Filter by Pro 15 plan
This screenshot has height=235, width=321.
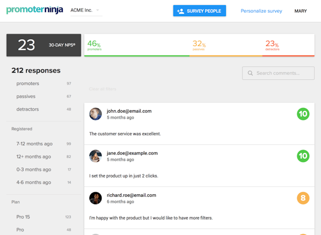(x=25, y=217)
